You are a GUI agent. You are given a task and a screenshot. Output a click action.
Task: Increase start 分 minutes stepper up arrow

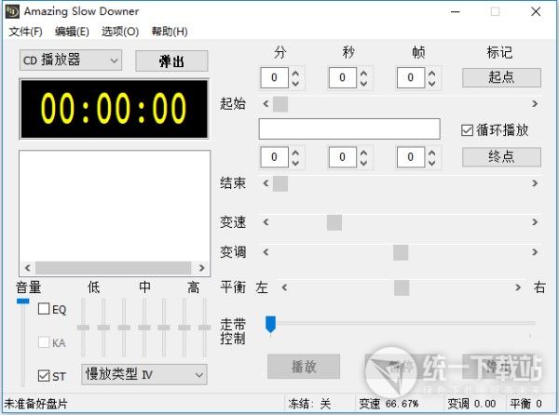click(295, 73)
